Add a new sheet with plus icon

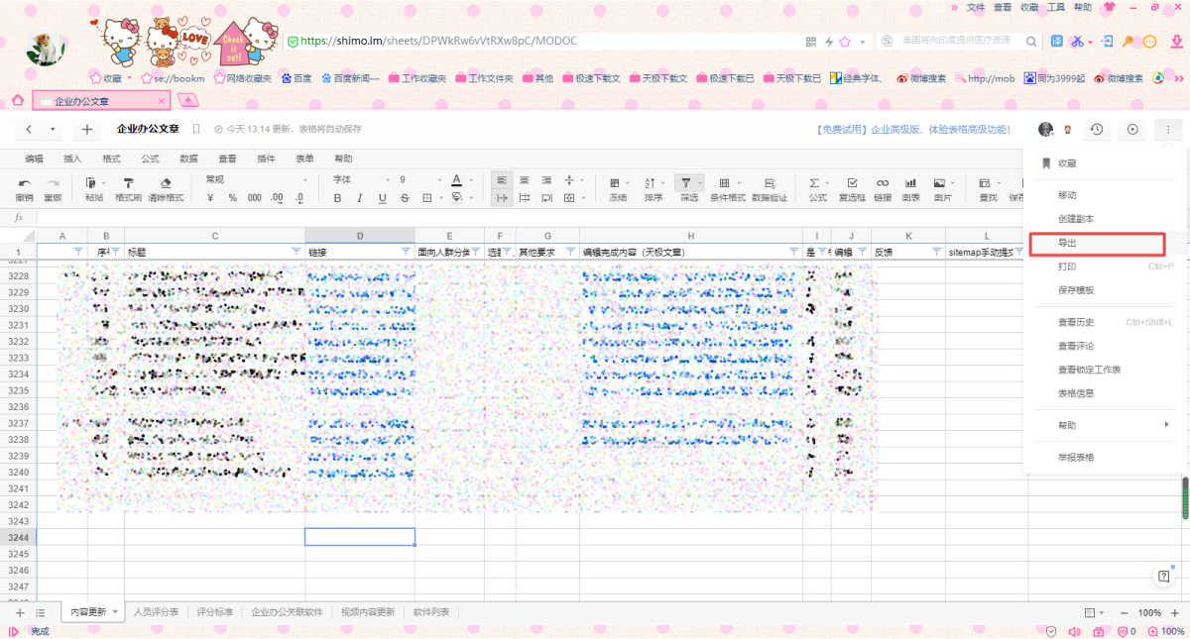pyautogui.click(x=20, y=613)
